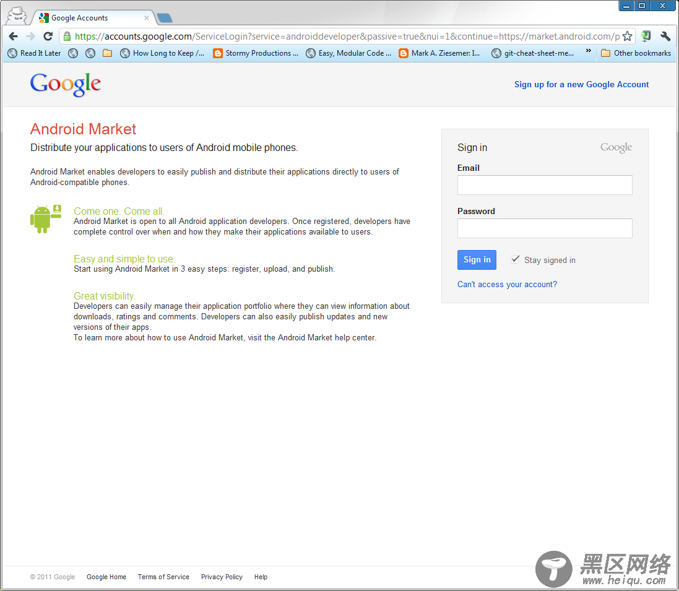
Task: Open the unlabeled folder bookmark
Action: (108, 53)
